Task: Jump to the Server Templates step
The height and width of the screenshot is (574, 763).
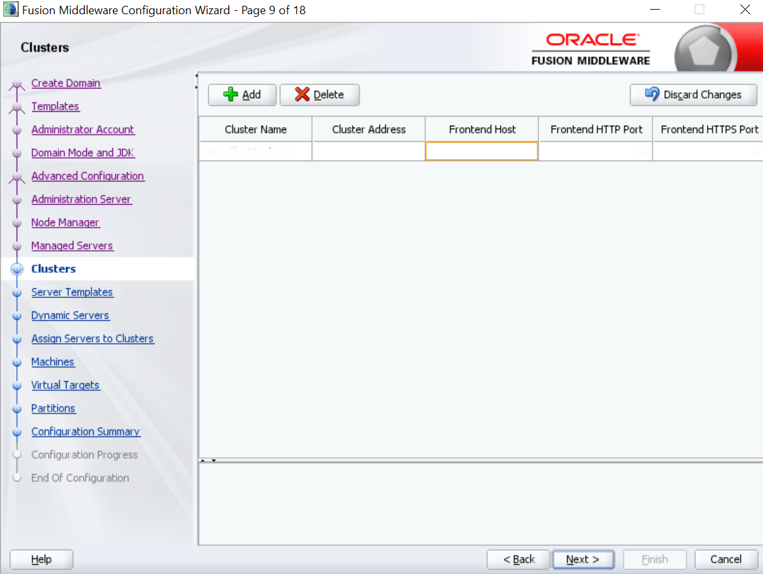Action: (x=72, y=292)
